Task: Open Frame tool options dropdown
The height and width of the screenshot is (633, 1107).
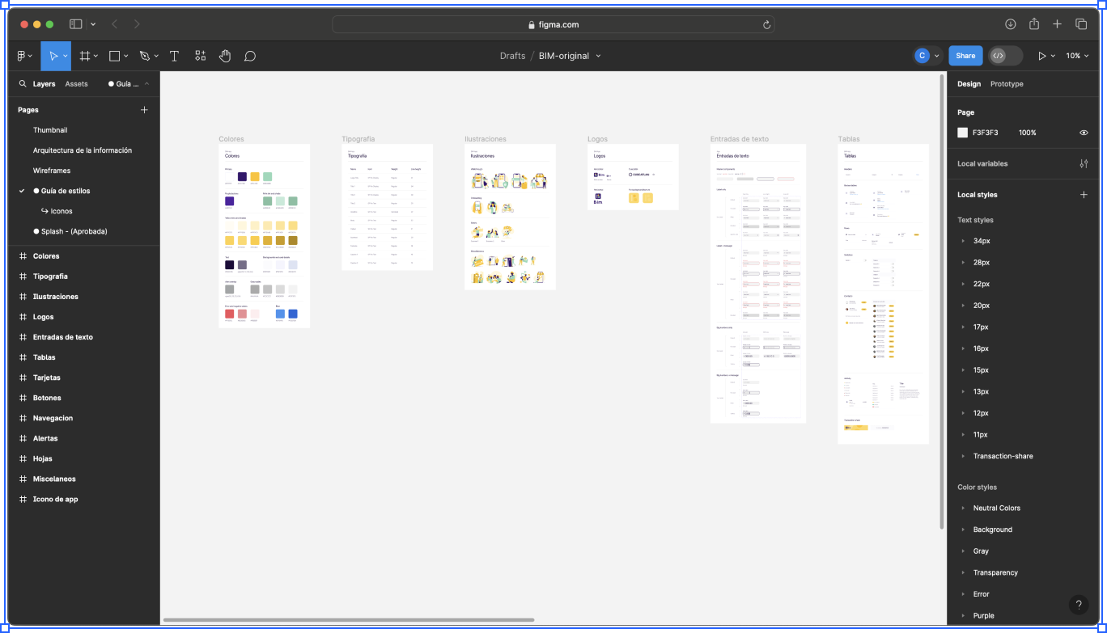Action: (95, 57)
